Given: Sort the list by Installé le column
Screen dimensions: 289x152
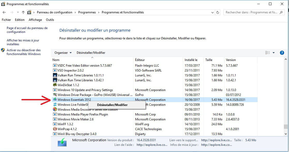Looking at the screenshot, I should [193, 60].
